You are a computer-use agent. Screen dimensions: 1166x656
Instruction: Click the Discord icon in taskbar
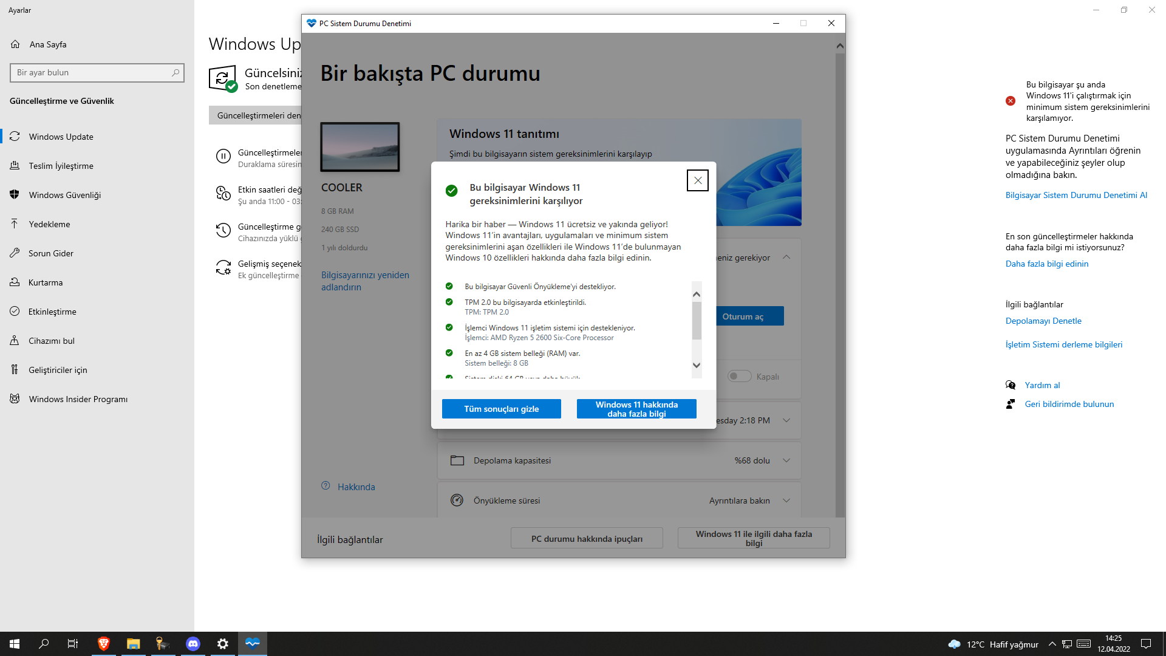[193, 644]
